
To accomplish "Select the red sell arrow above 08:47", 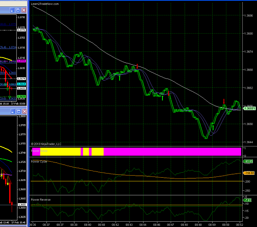I will point(169,93).
